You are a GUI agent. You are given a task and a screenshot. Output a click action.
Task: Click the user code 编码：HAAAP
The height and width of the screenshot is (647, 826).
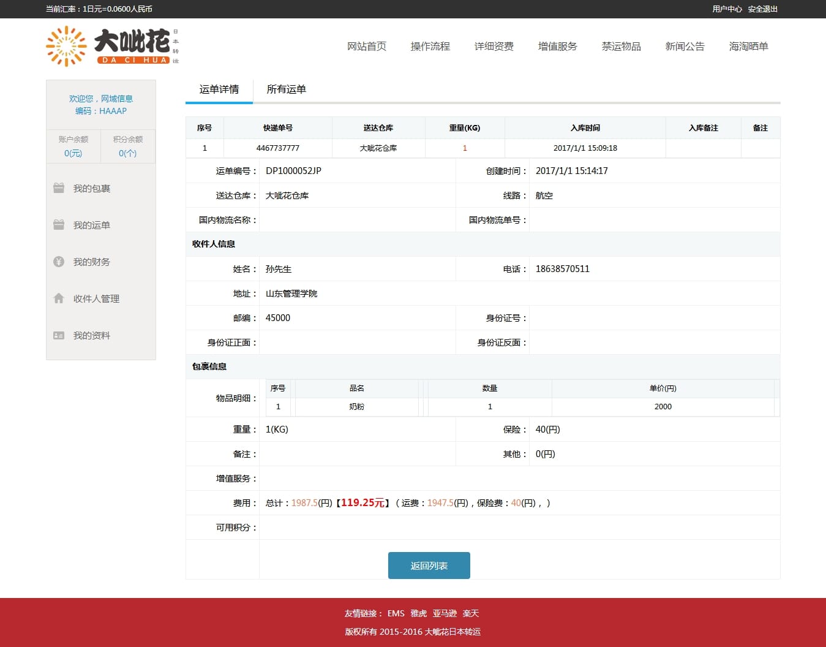[101, 111]
